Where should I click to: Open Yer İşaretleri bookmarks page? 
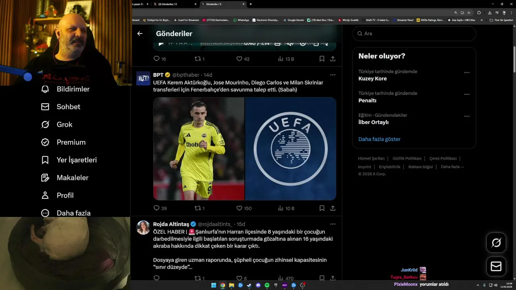[69, 160]
